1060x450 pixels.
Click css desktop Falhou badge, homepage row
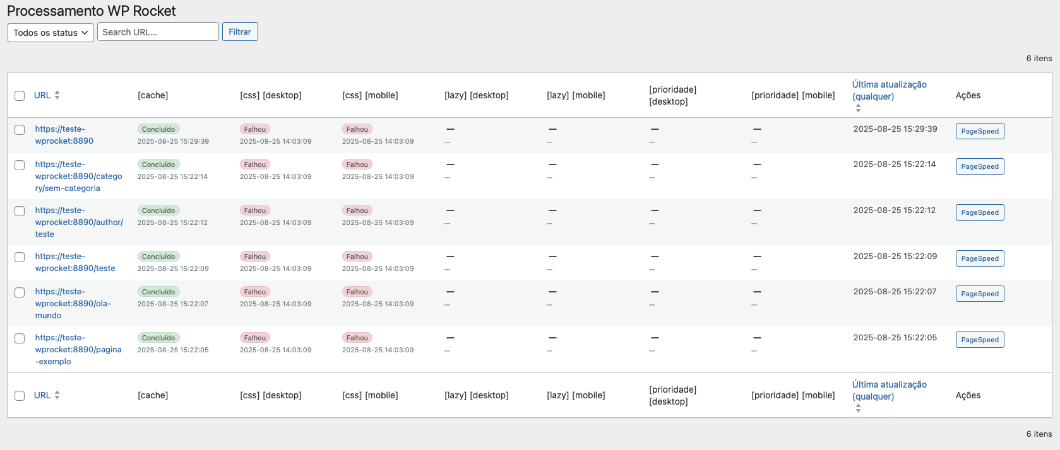pos(255,129)
